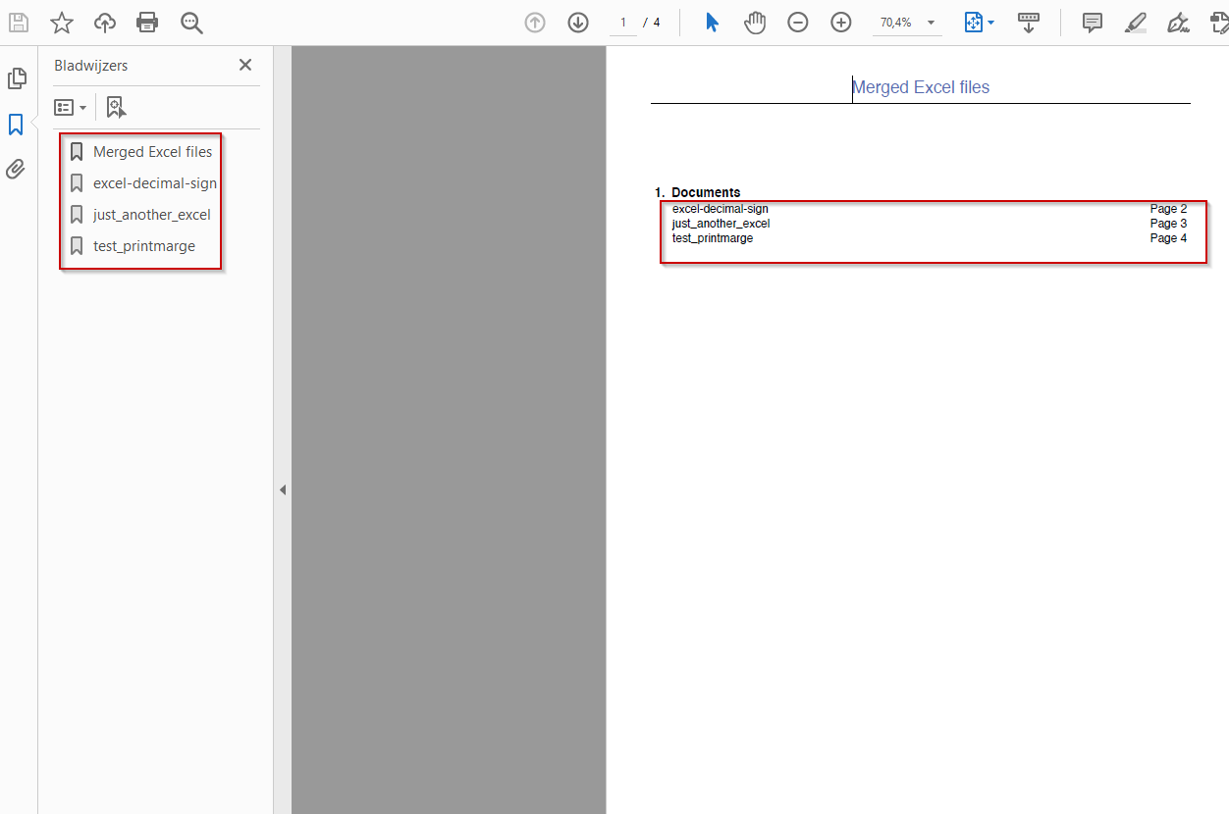Zoom out using the minus icon
Screen dimensions: 1229x814
pyautogui.click(x=798, y=23)
